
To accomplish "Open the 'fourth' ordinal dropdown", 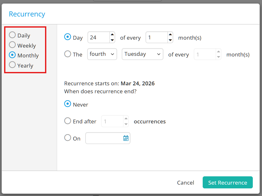I will tap(102, 54).
